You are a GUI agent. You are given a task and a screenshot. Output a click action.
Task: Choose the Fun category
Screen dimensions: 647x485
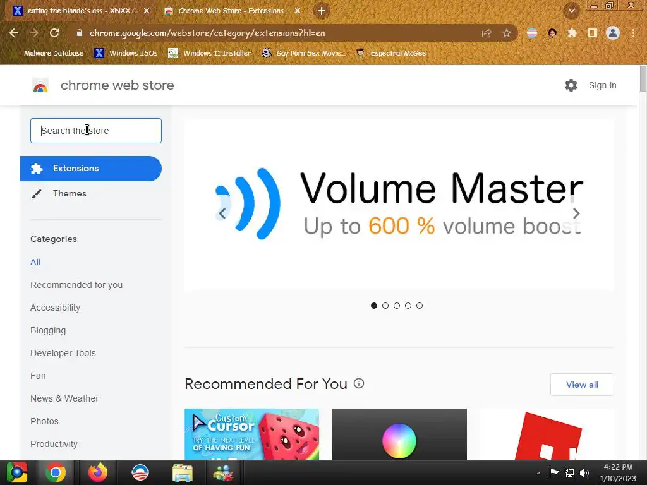[38, 376]
